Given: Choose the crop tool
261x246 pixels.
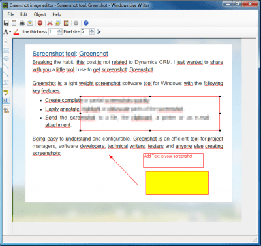Looking at the screenshot, I should click(7, 111).
